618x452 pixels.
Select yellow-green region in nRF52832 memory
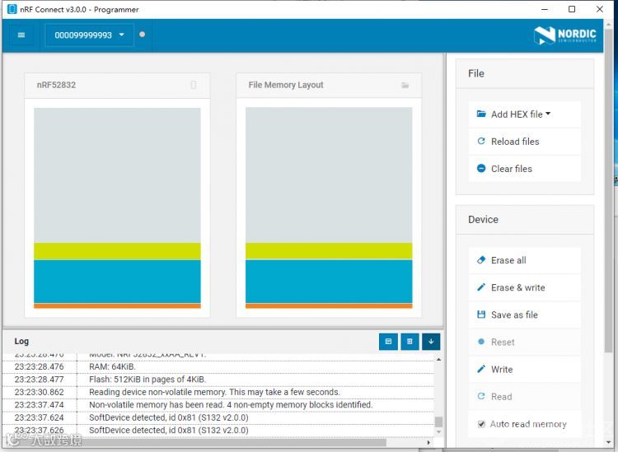117,251
